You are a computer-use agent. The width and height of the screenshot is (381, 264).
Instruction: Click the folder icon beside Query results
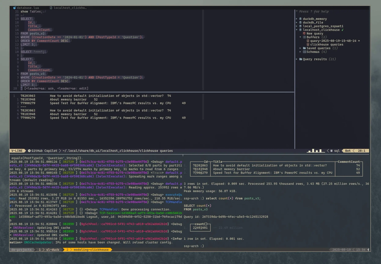[x=301, y=59]
